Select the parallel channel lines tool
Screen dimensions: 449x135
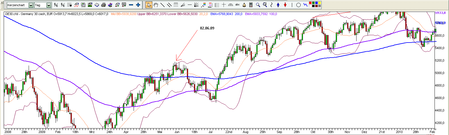(169, 5)
